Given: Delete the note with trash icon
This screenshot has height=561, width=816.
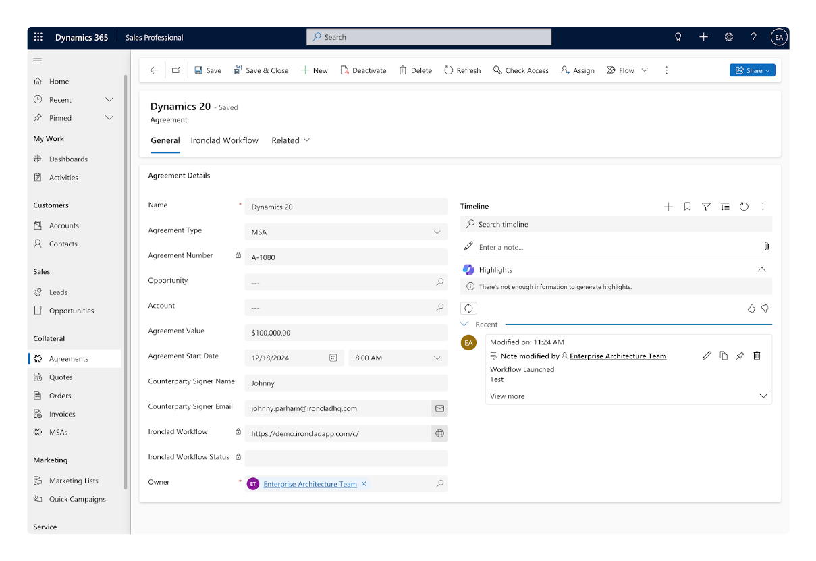Looking at the screenshot, I should pyautogui.click(x=757, y=356).
